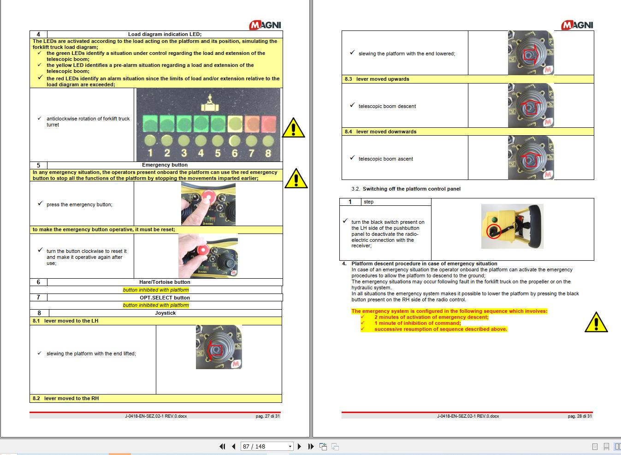Click 'pag. 27 di 31' footer
This screenshot has height=455, width=621.
pos(268,416)
